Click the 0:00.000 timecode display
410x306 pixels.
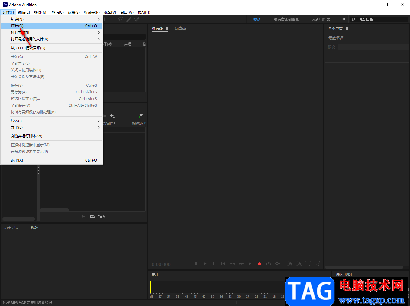click(161, 264)
